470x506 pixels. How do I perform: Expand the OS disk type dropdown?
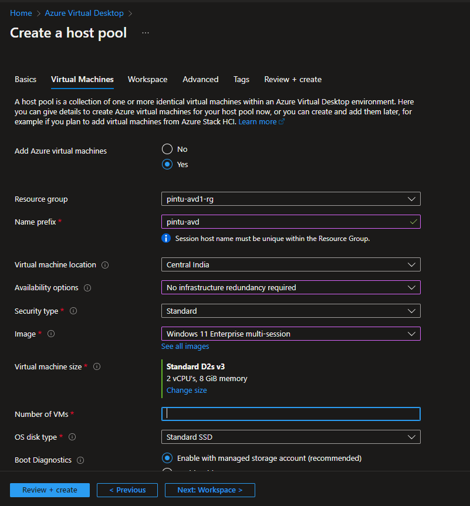[290, 437]
